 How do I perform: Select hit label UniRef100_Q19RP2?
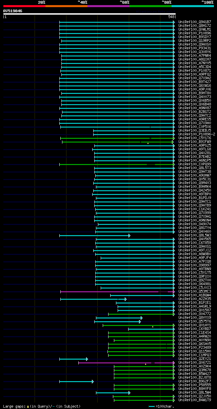pos(195,40)
